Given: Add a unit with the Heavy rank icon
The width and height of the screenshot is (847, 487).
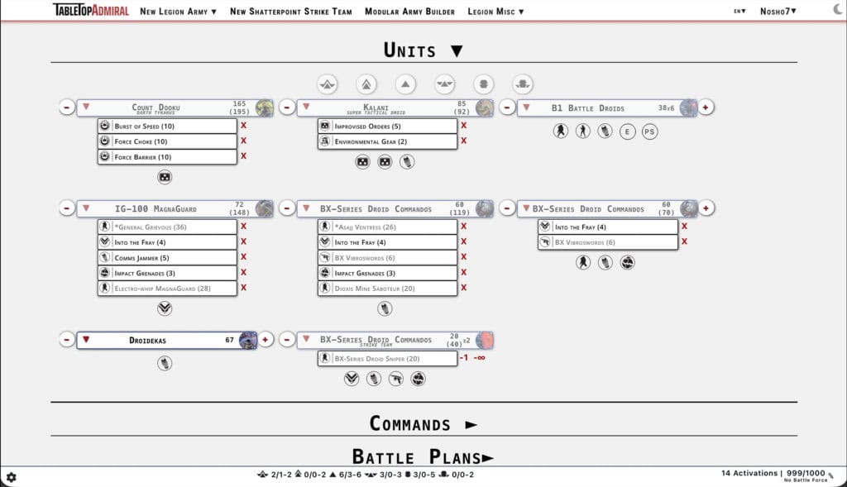Looking at the screenshot, I should tap(523, 84).
